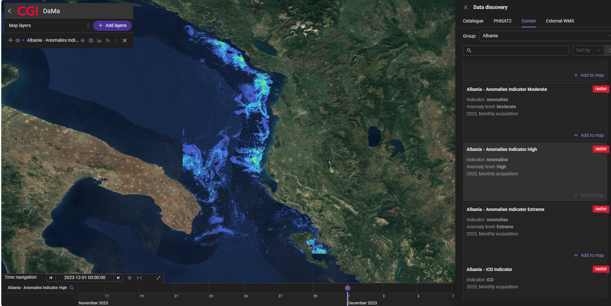This screenshot has height=306, width=611.
Task: Step to previous time in Time navigation
Action: click(x=51, y=278)
